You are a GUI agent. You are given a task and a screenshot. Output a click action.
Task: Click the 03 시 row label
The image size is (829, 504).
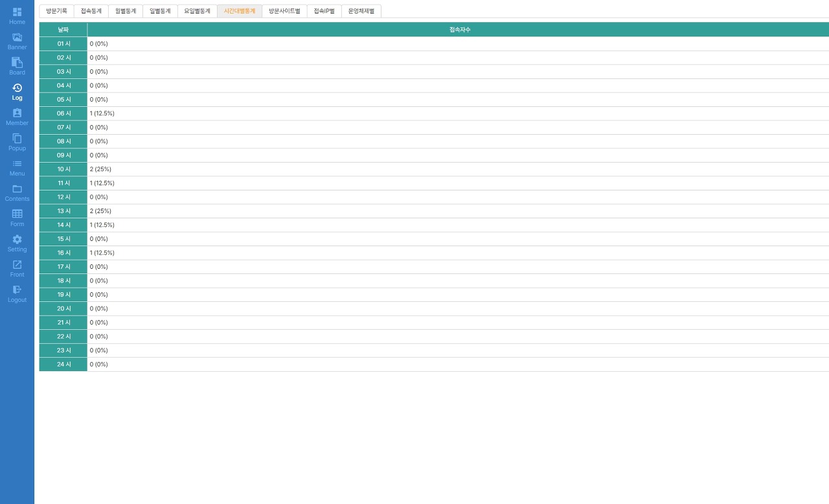point(63,71)
